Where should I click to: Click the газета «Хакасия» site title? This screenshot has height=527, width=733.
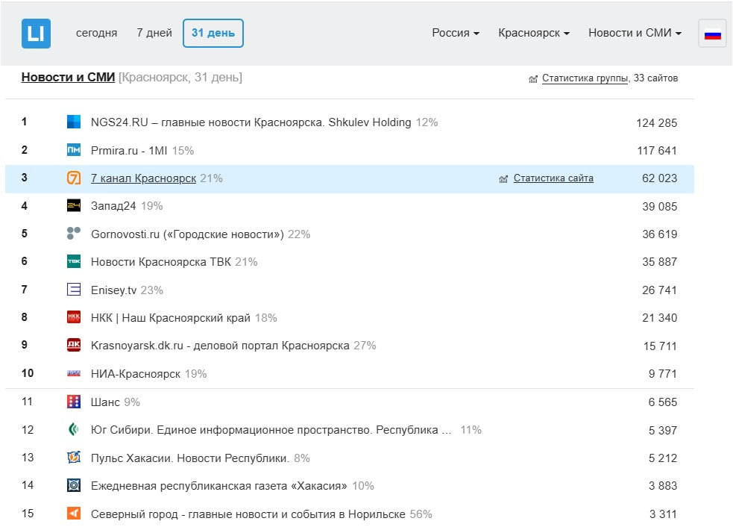tap(218, 486)
